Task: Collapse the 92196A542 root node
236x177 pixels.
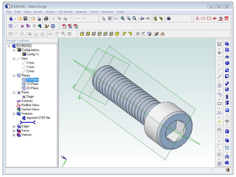Action: pos(9,46)
